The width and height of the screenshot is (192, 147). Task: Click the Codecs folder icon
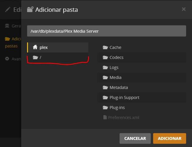pyautogui.click(x=105, y=57)
